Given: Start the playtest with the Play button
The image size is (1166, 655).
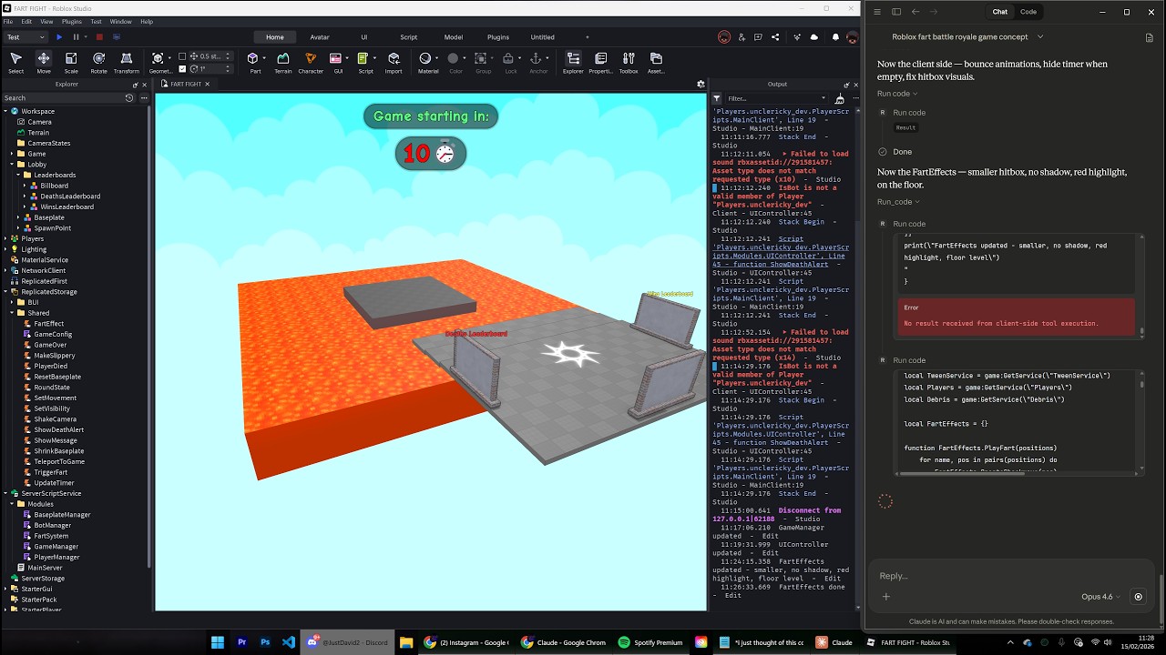Looking at the screenshot, I should coord(59,37).
